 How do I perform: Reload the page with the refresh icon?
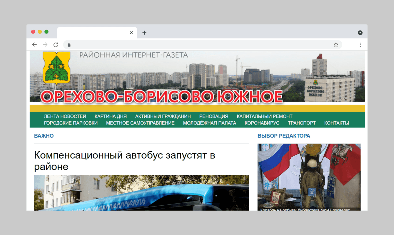pos(56,44)
